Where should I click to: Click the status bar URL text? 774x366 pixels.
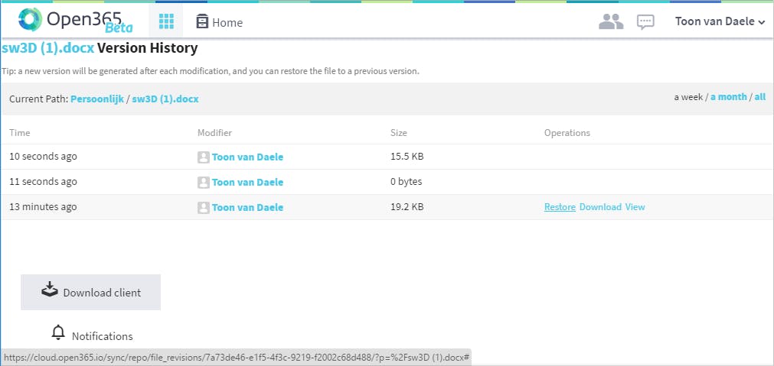236,357
